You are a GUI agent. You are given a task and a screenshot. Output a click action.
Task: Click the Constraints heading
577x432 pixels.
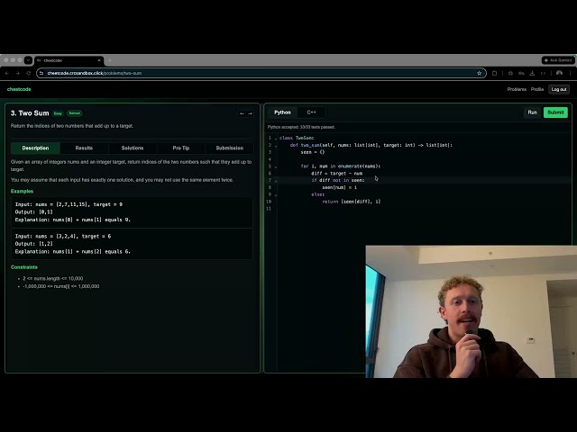(x=24, y=267)
